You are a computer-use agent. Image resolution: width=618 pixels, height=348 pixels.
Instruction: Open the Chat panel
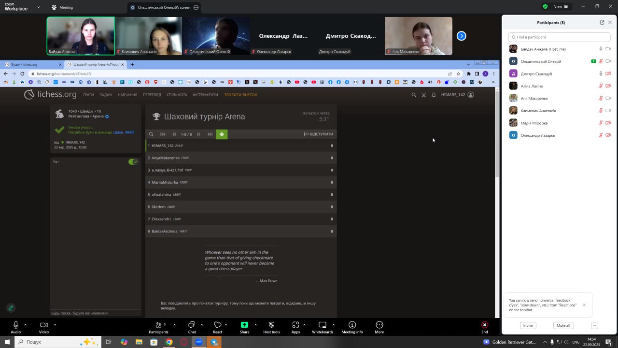tap(192, 325)
